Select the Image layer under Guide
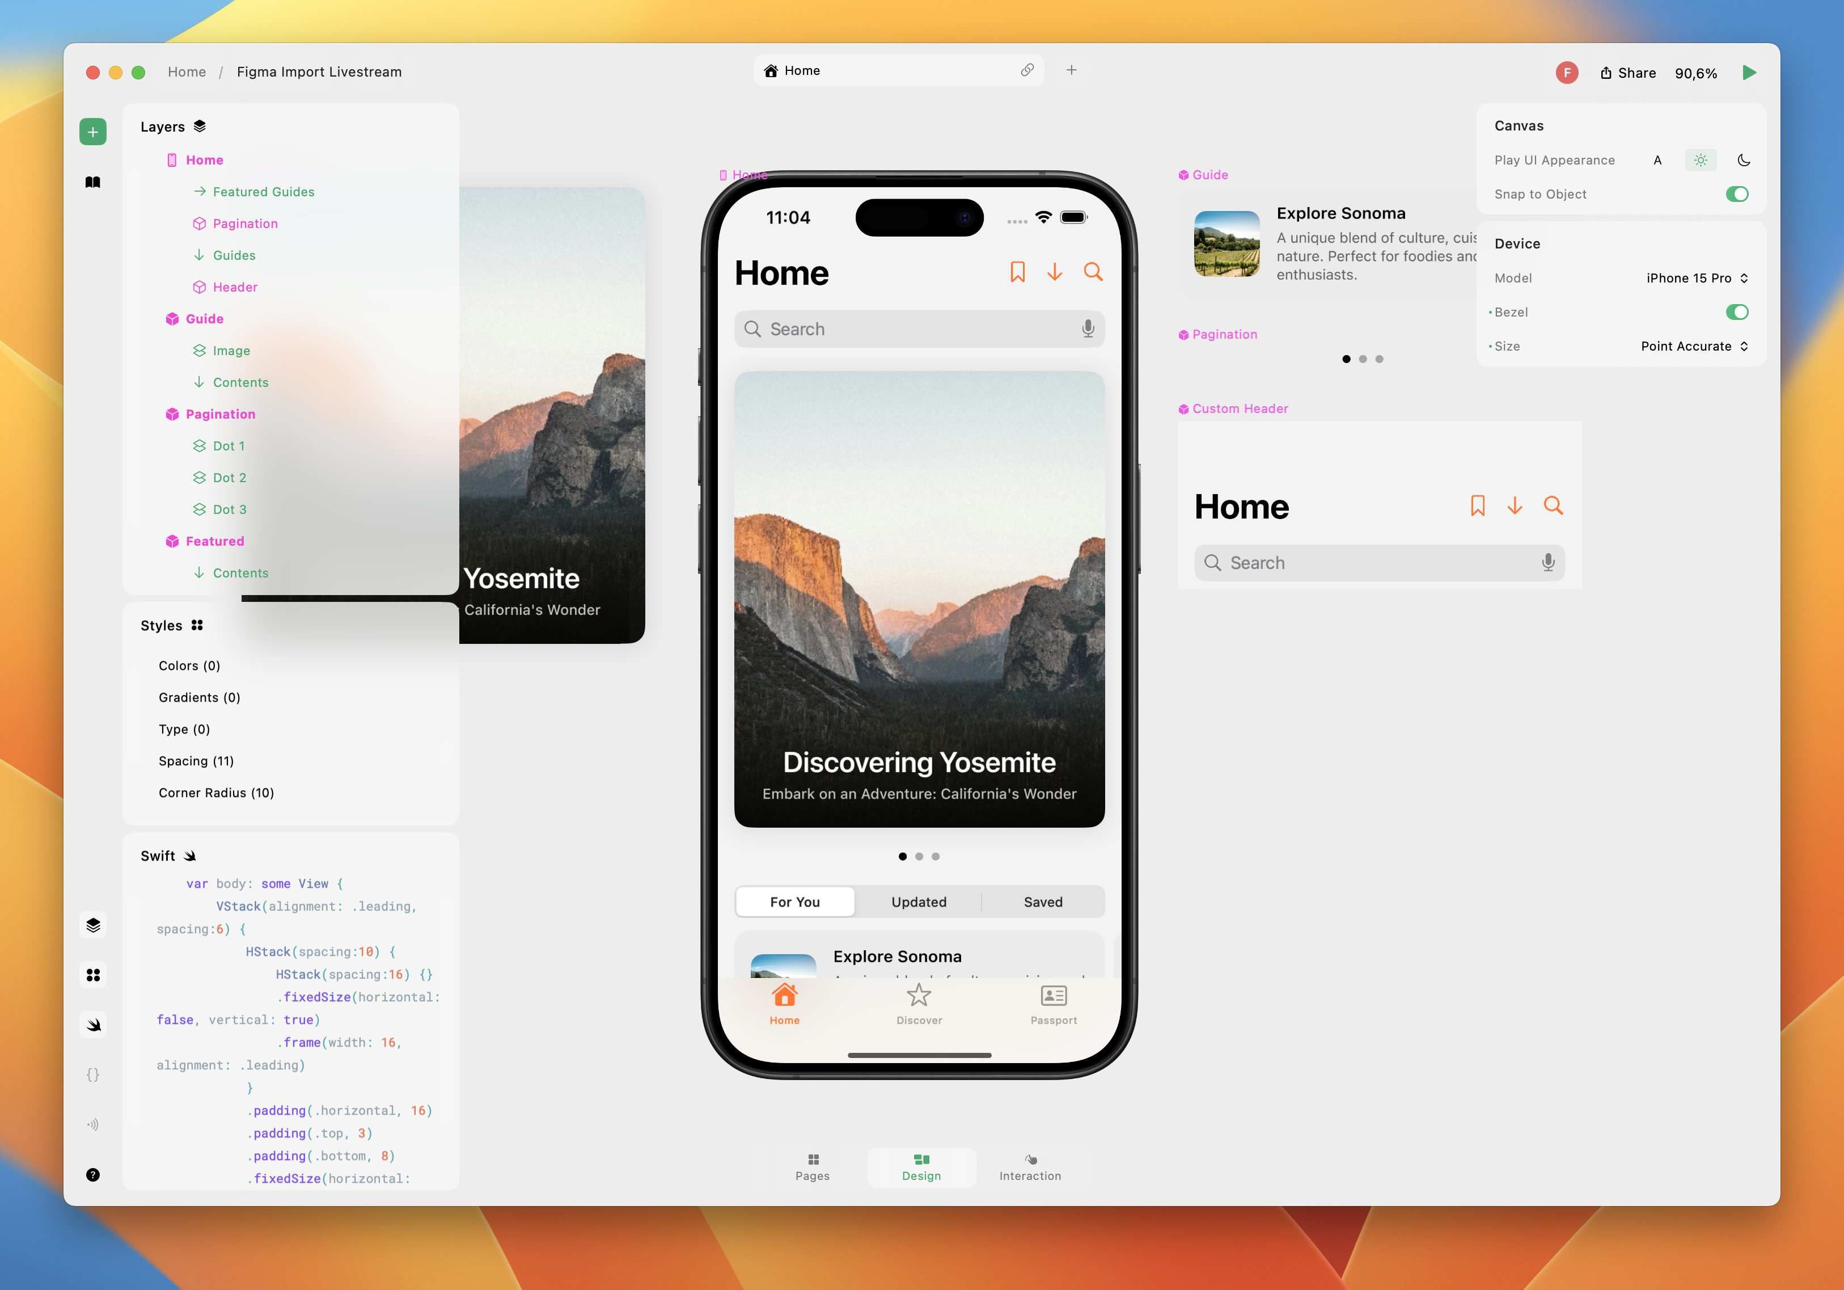Image resolution: width=1844 pixels, height=1290 pixels. [222, 351]
